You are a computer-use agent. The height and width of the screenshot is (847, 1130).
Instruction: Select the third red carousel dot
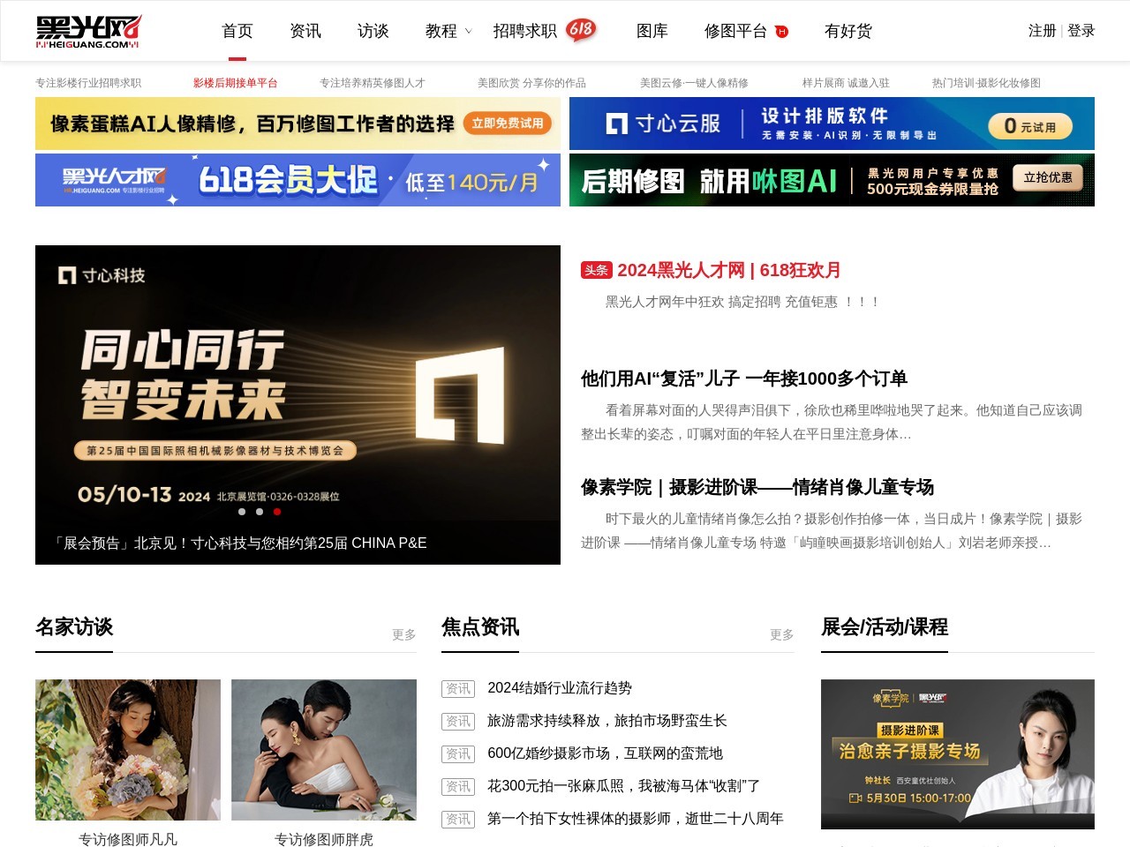point(277,512)
